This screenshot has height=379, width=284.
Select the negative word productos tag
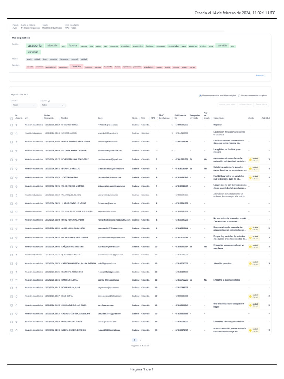click(x=149, y=67)
